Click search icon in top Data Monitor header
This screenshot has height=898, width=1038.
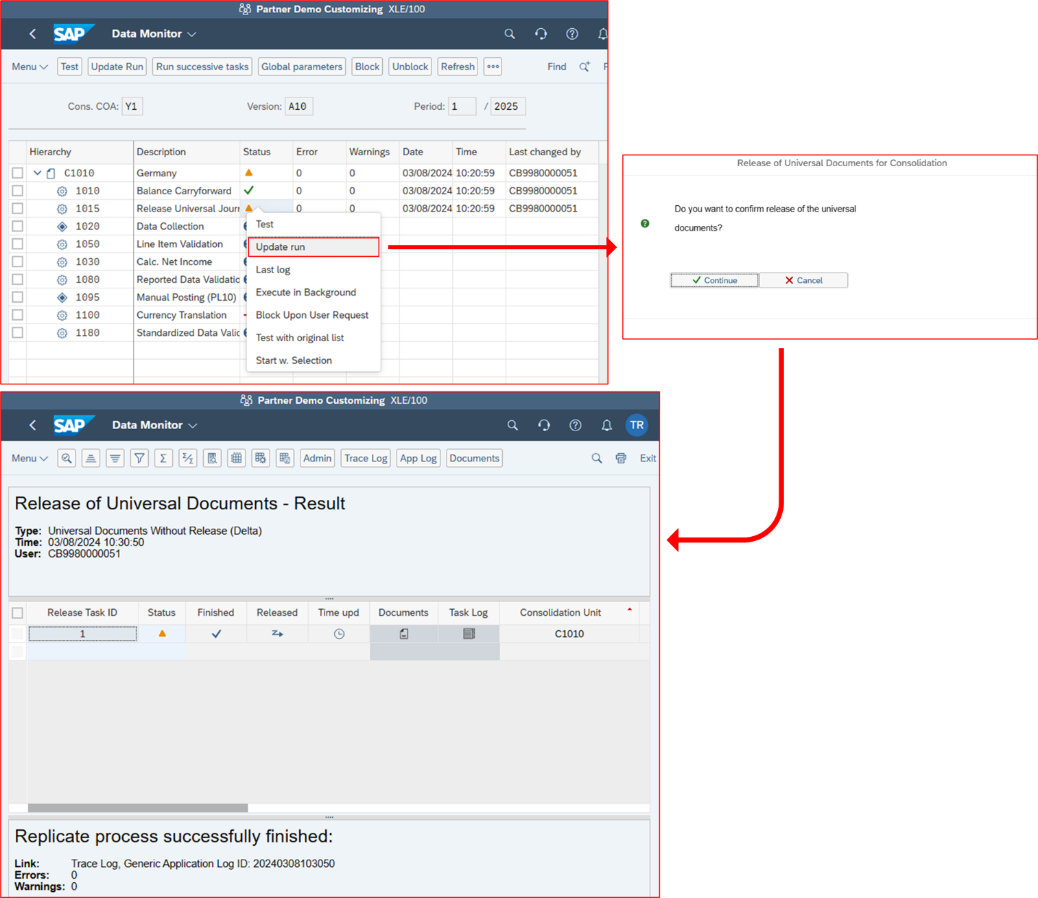(x=510, y=34)
